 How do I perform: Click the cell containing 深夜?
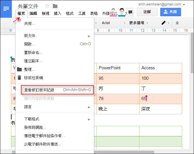[x=161, y=109]
